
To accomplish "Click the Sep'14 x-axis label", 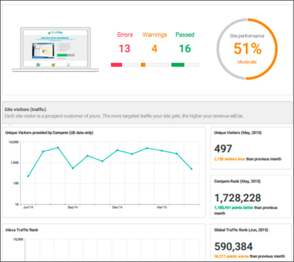I will pyautogui.click(x=73, y=207).
